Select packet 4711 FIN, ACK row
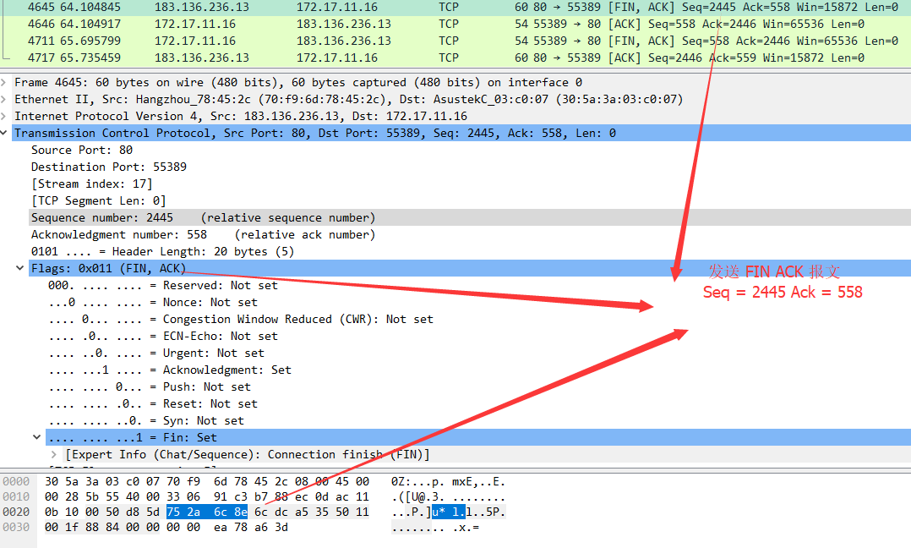 point(254,41)
